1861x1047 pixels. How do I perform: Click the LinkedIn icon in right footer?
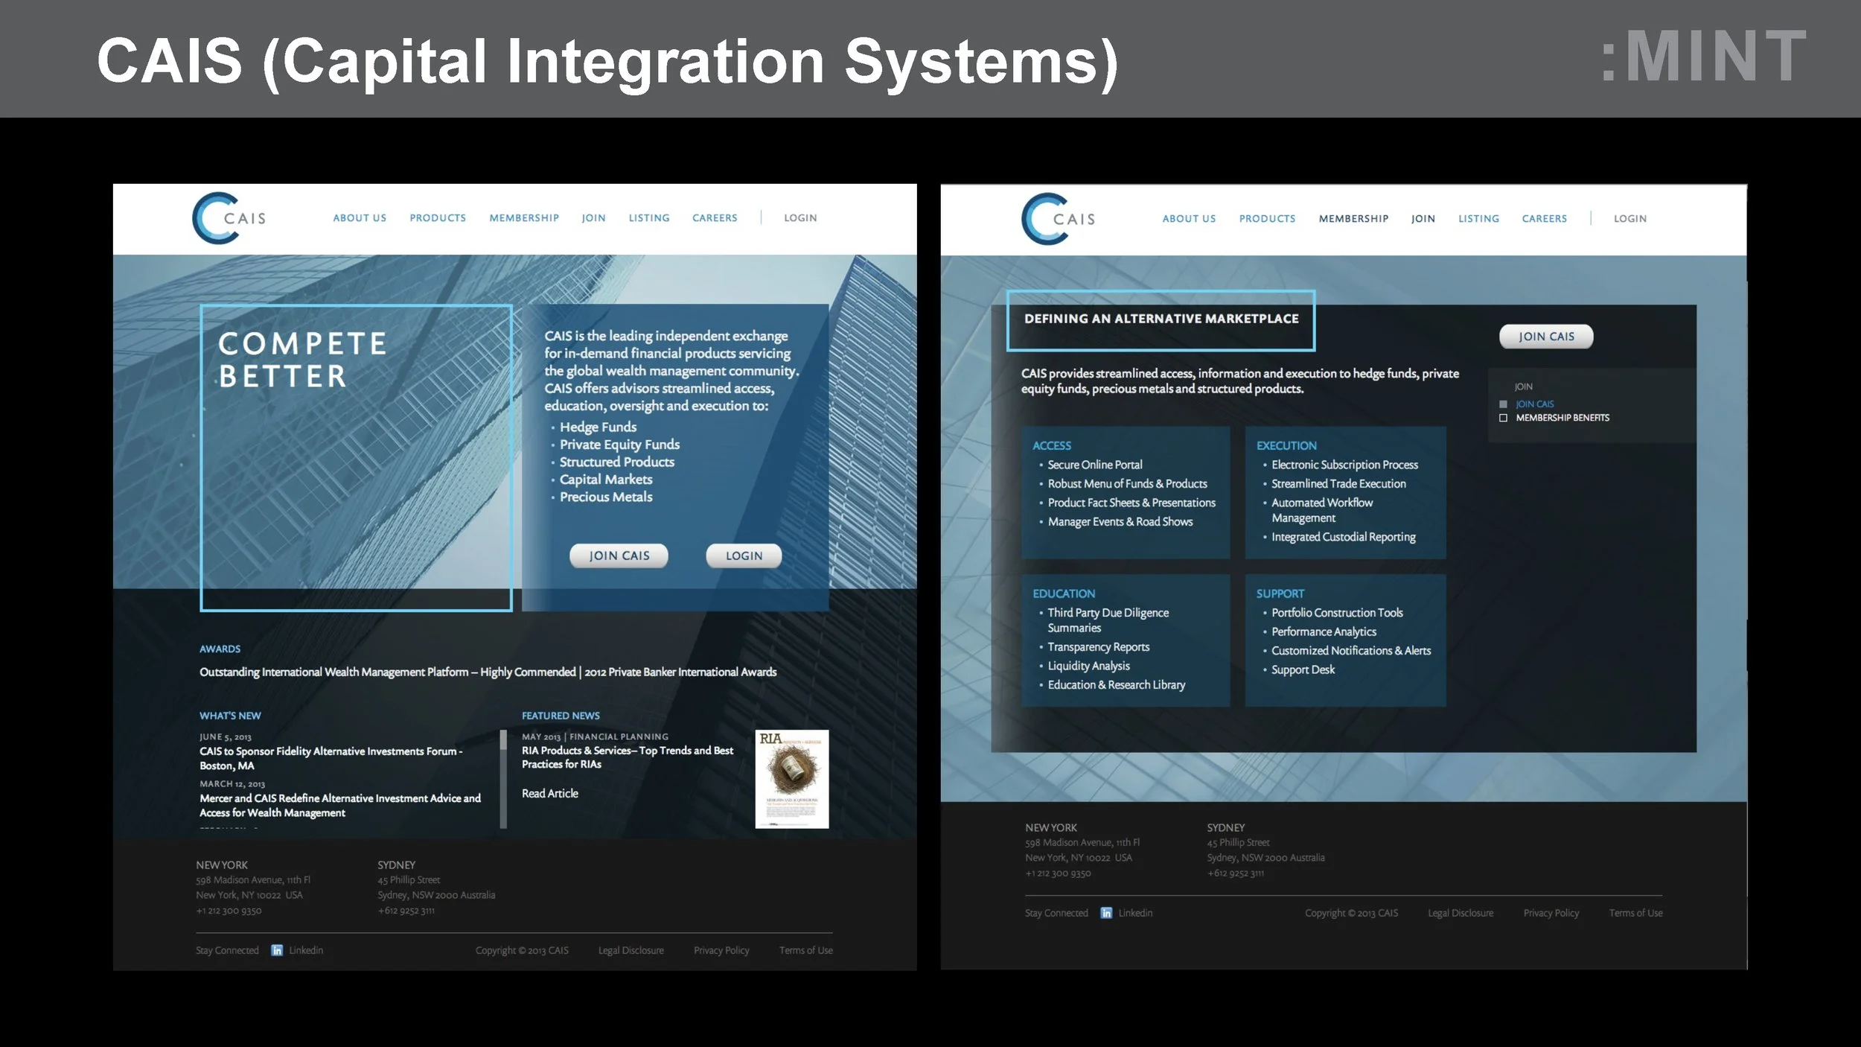(x=1106, y=913)
